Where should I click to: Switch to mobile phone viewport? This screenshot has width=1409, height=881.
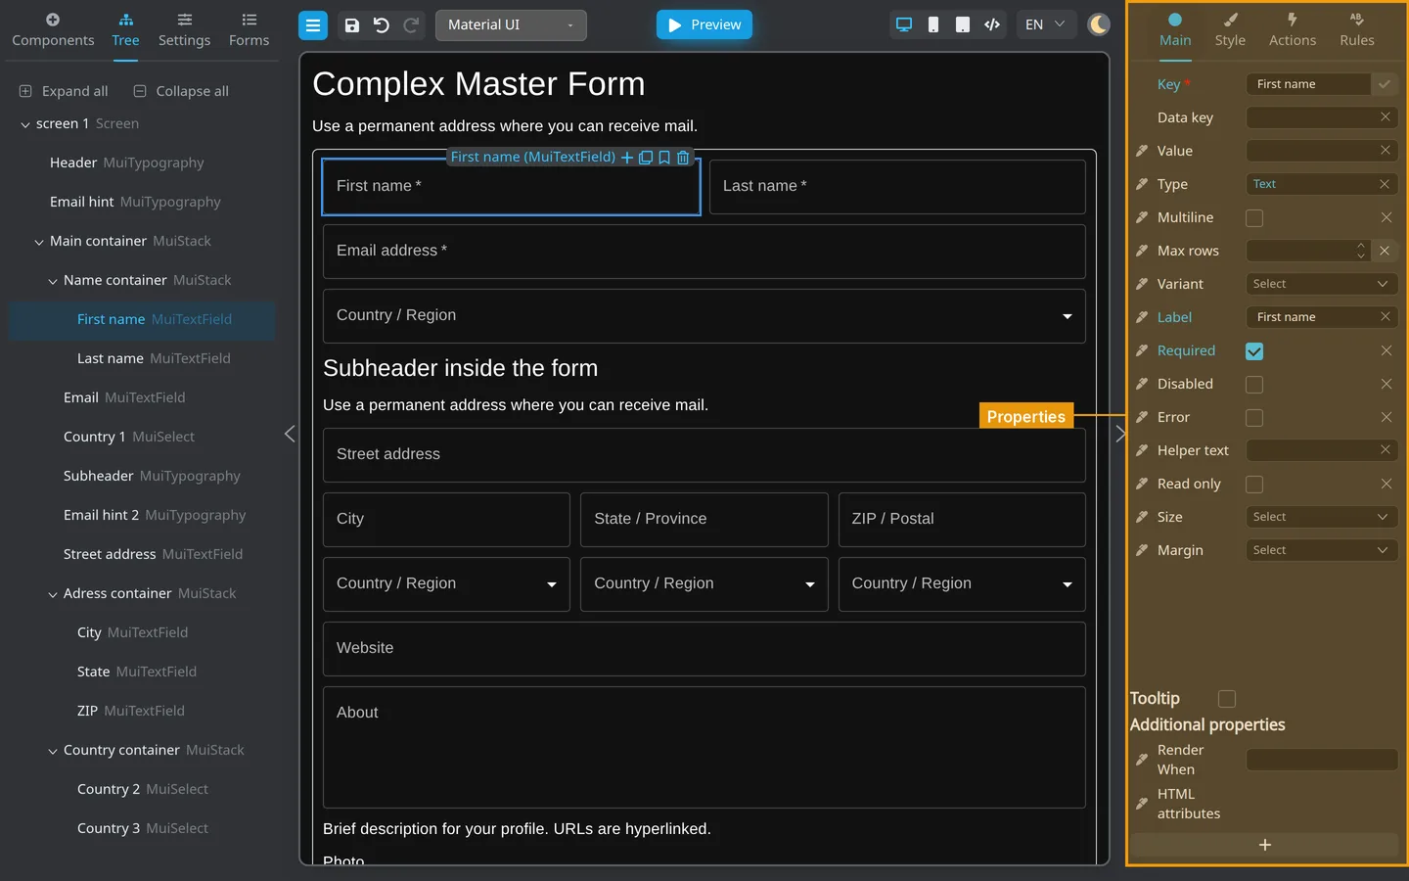click(933, 24)
